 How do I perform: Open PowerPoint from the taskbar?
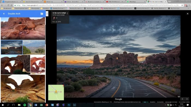click(47, 105)
